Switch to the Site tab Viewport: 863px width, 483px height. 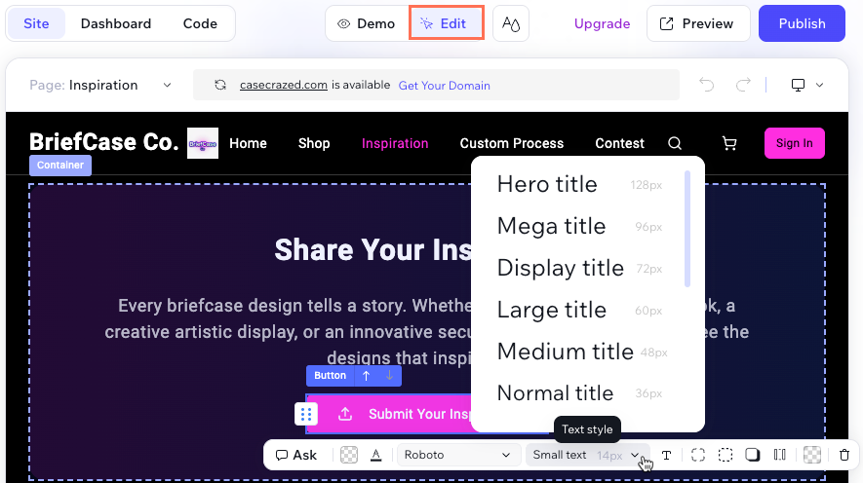tap(36, 23)
